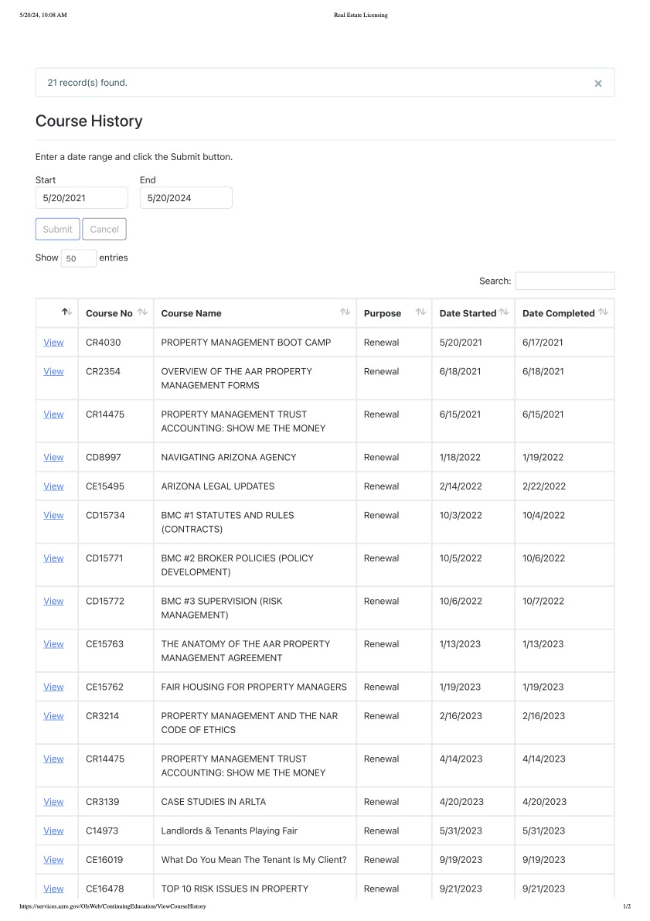
Task: Open View link for course CE16019
Action: (53, 860)
